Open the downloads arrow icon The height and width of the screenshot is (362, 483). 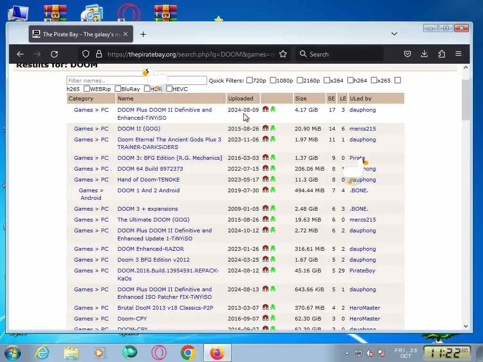424,54
